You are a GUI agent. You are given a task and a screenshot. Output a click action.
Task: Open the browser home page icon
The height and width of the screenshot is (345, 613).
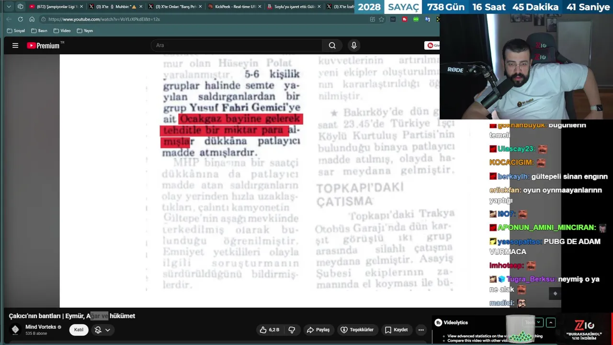[32, 19]
